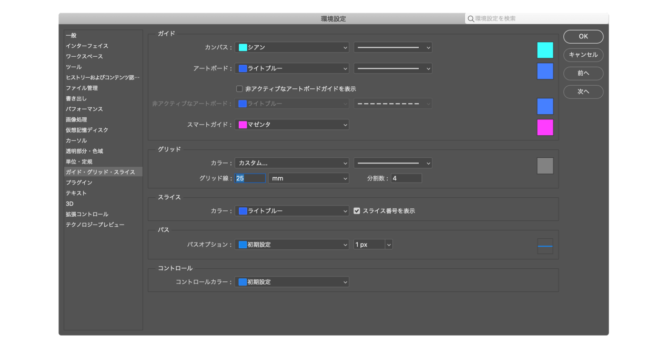
Task: Click the magenta smart guide color swatch
Action: [x=545, y=127]
